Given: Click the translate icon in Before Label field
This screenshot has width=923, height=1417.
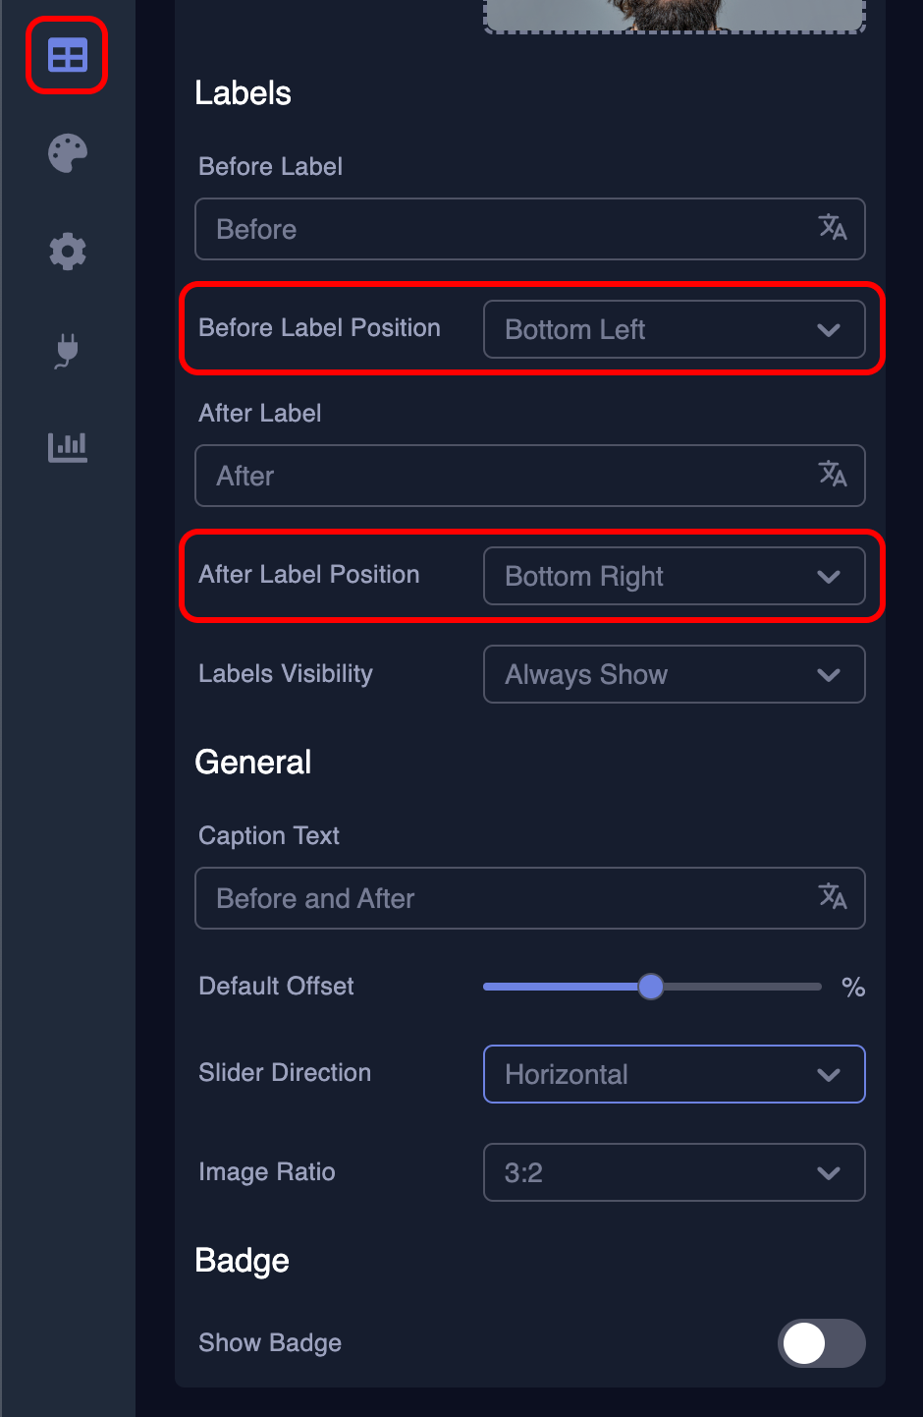Looking at the screenshot, I should 834,229.
